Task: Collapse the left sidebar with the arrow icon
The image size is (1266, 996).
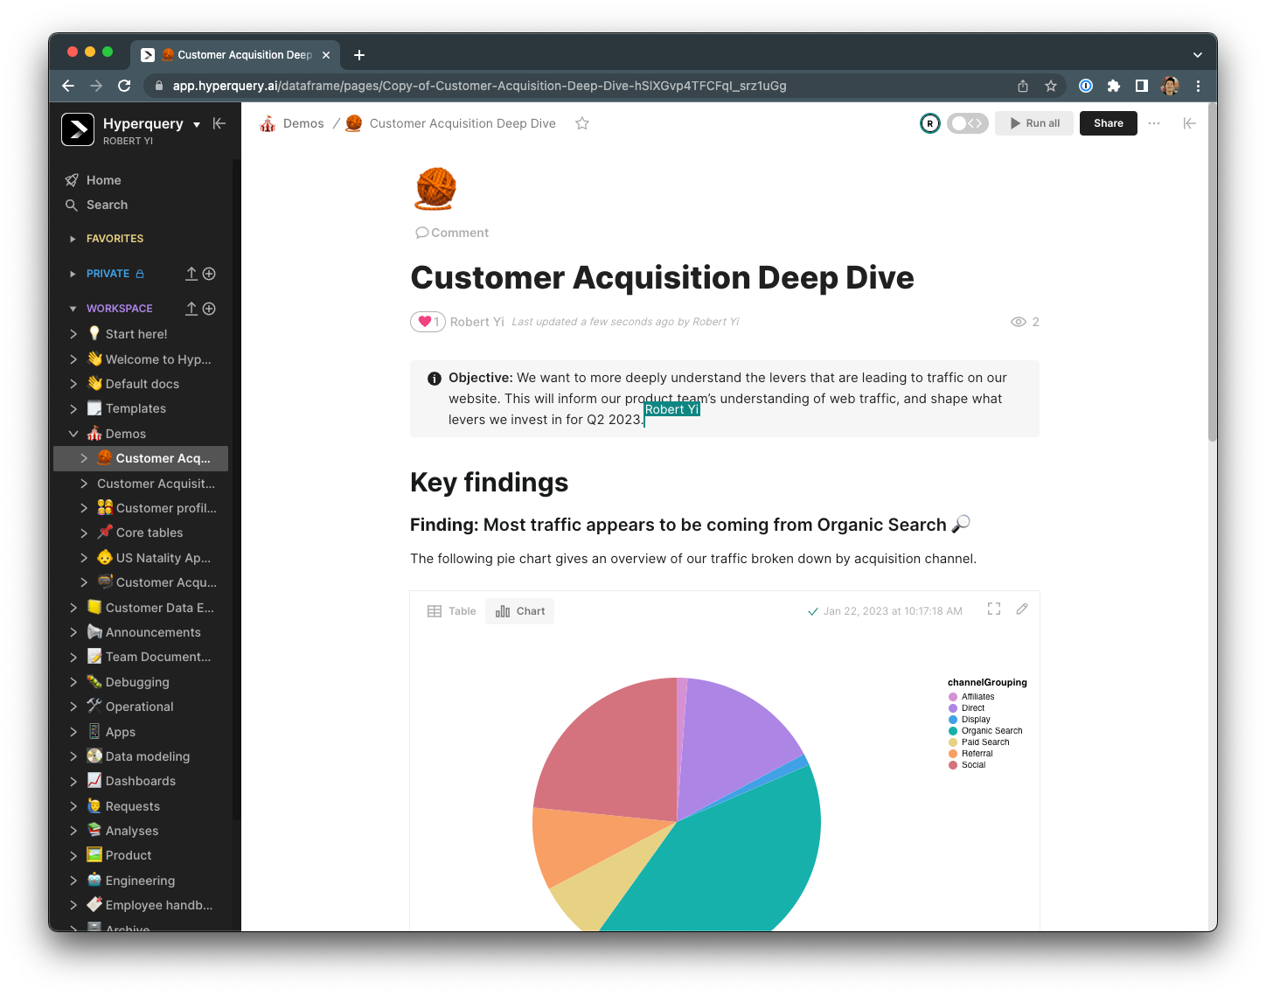Action: click(x=219, y=123)
